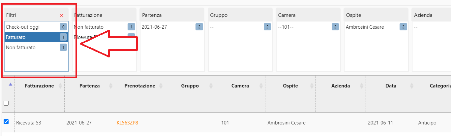Sort by the Ospite column arrows
Image resolution: width=451 pixels, height=136 pixels.
tap(312, 86)
